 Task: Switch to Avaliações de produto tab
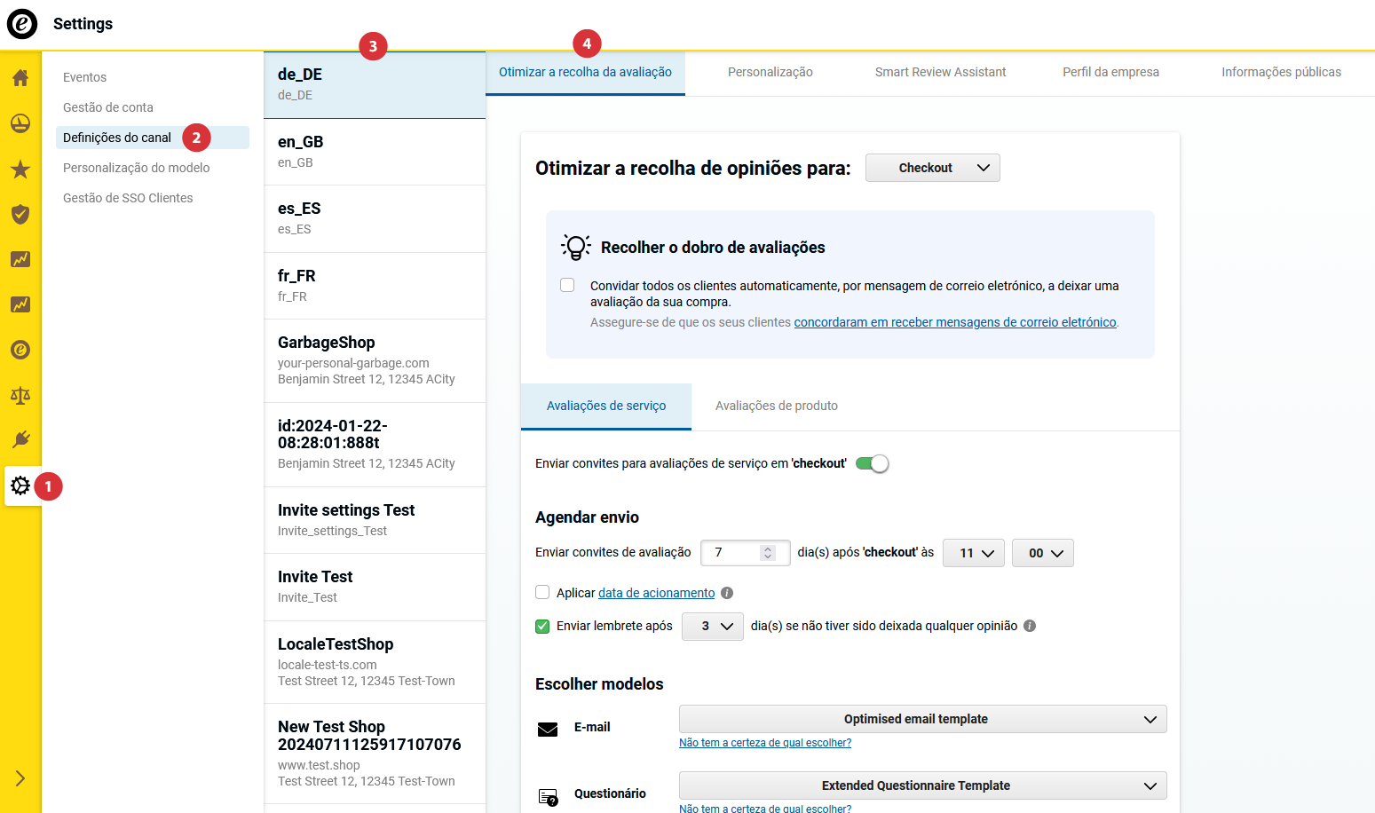point(776,406)
